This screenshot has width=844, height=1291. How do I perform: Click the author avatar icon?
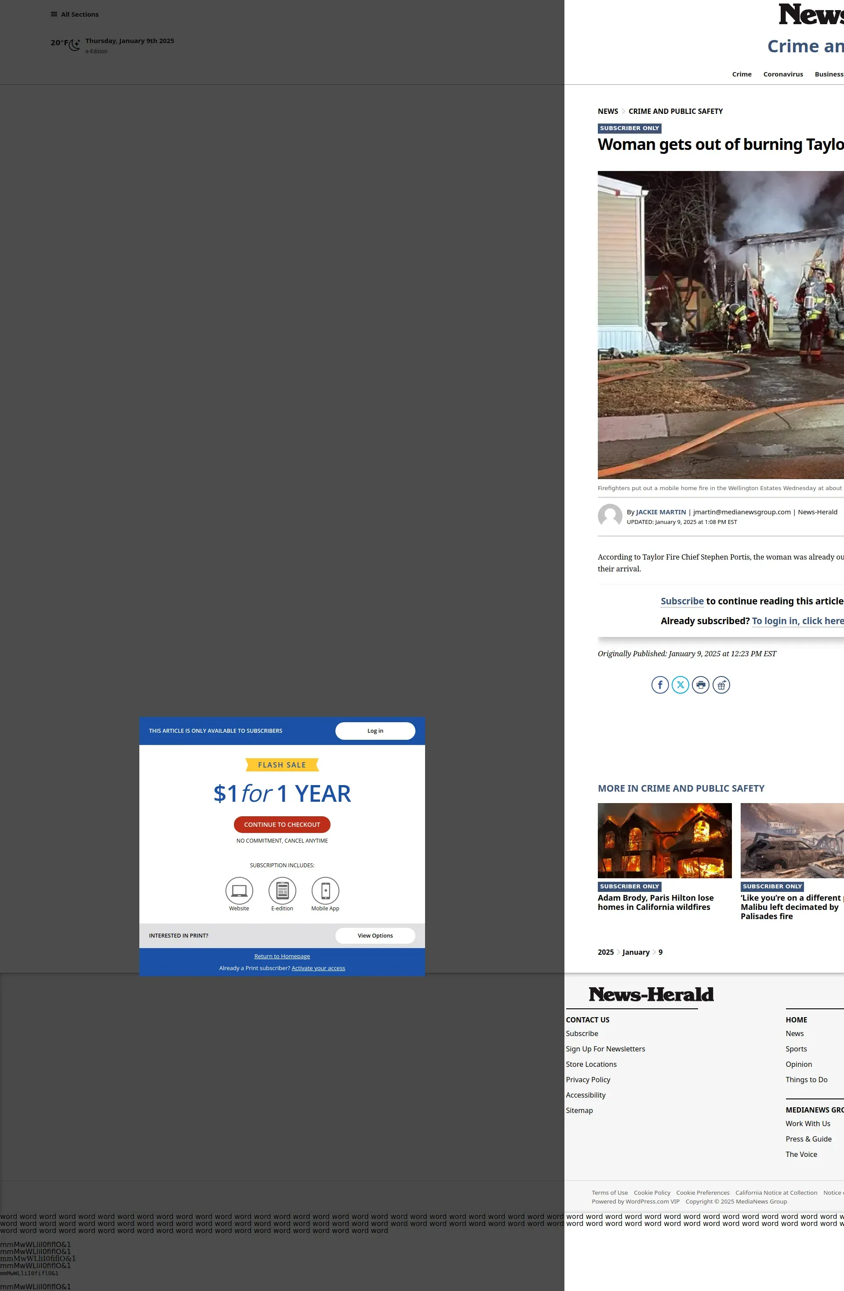610,516
